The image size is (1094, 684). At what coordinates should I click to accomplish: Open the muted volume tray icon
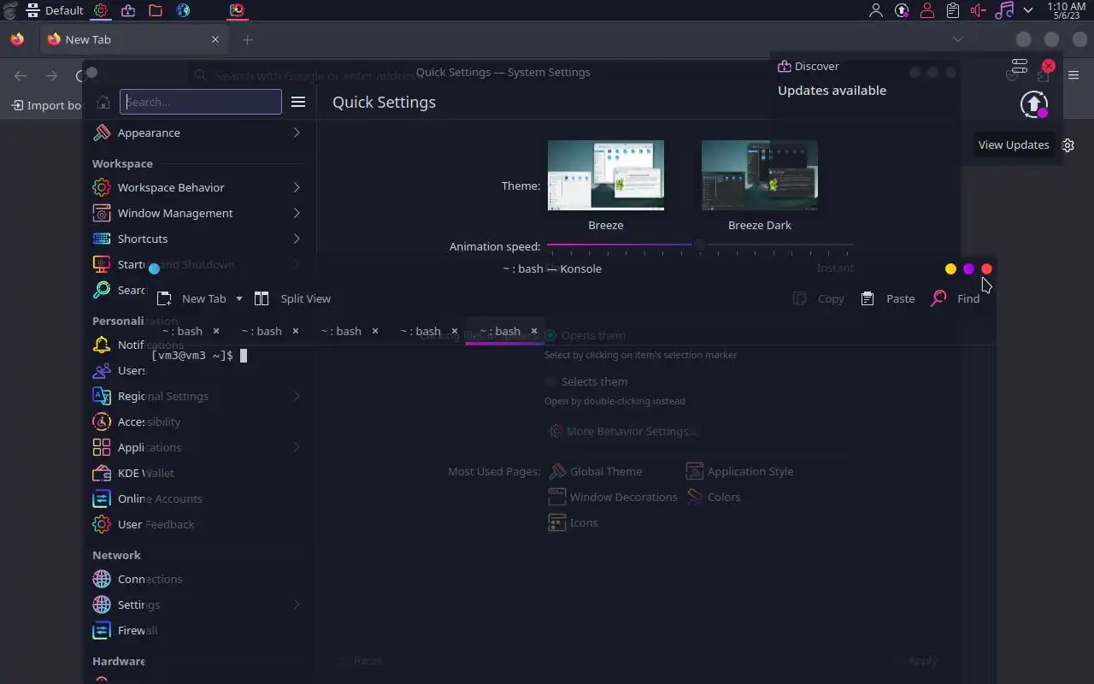point(979,10)
